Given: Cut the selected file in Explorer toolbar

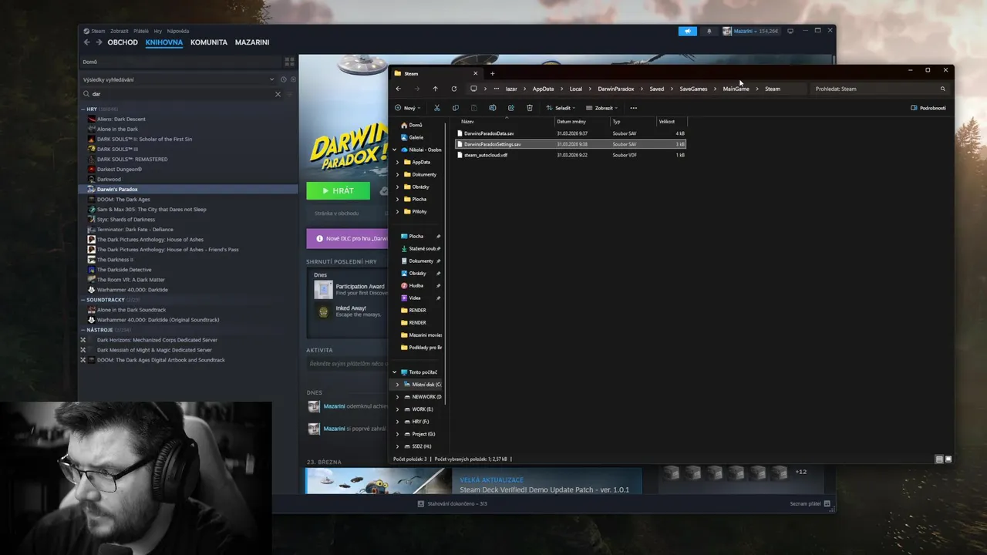Looking at the screenshot, I should [x=436, y=108].
